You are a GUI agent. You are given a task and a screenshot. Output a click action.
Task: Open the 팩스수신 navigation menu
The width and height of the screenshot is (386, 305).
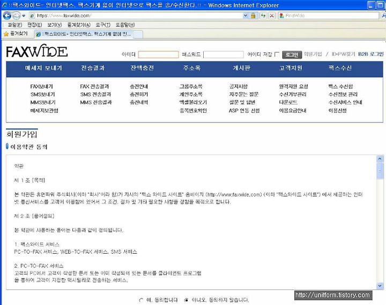(340, 68)
